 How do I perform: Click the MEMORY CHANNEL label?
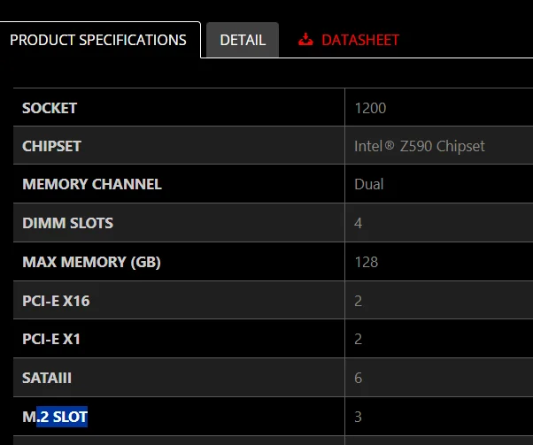pyautogui.click(x=92, y=184)
